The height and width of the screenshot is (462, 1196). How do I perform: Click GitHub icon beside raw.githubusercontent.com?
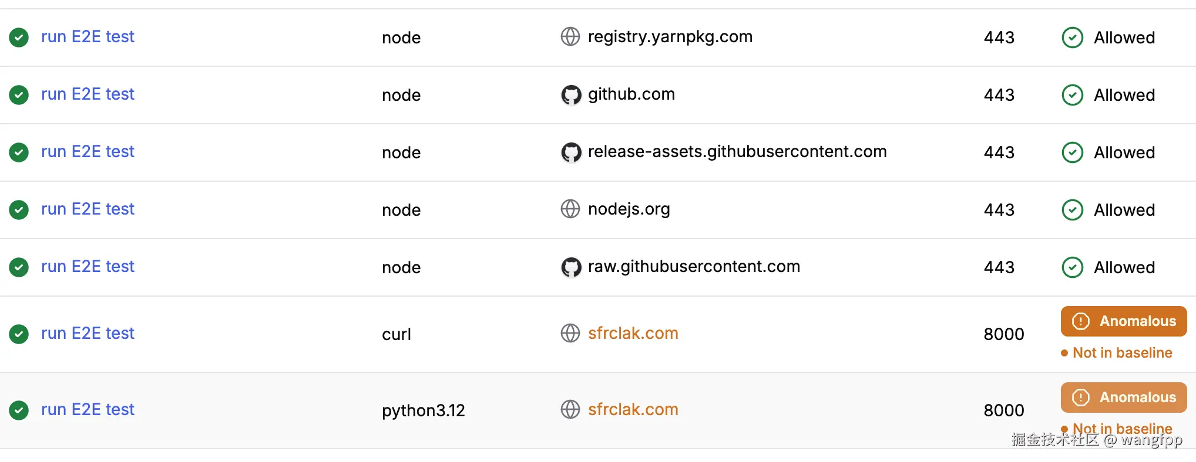tap(570, 267)
